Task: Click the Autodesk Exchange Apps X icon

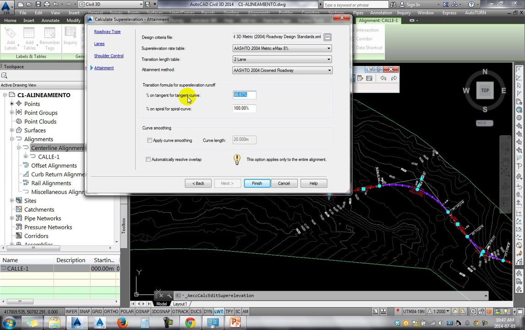Action: (446, 5)
